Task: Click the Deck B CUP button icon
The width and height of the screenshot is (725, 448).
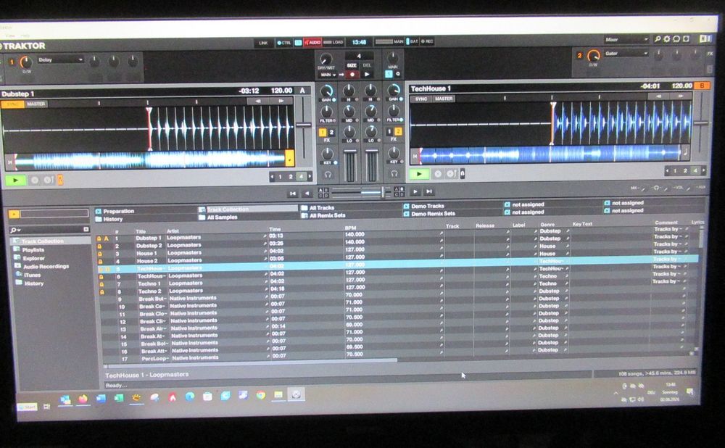Action: point(451,174)
